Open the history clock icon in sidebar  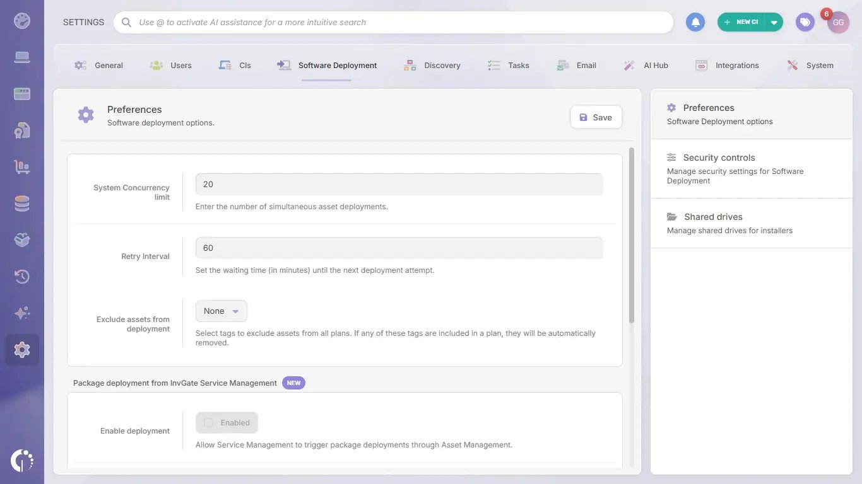[22, 277]
